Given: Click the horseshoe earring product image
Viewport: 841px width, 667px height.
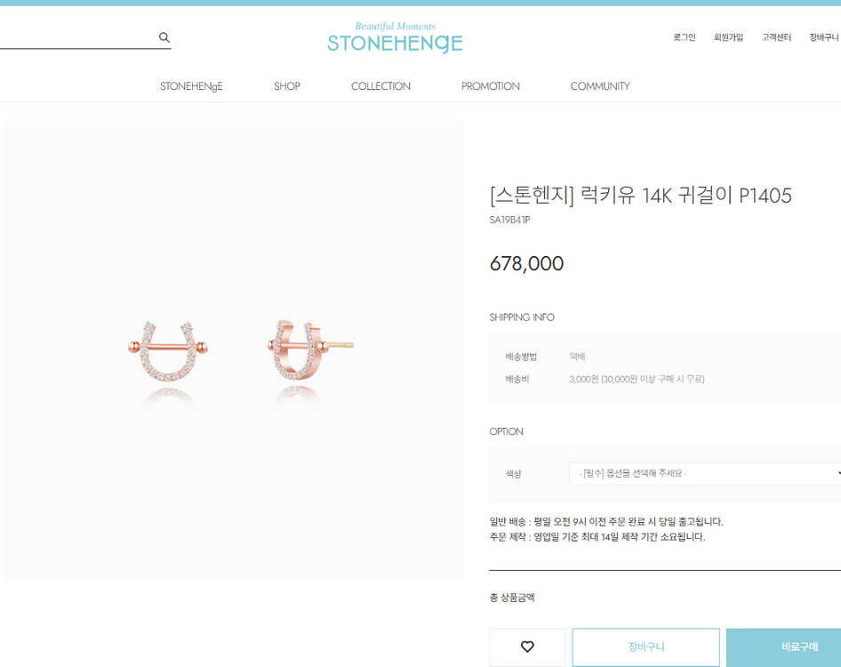Looking at the screenshot, I should (233, 350).
